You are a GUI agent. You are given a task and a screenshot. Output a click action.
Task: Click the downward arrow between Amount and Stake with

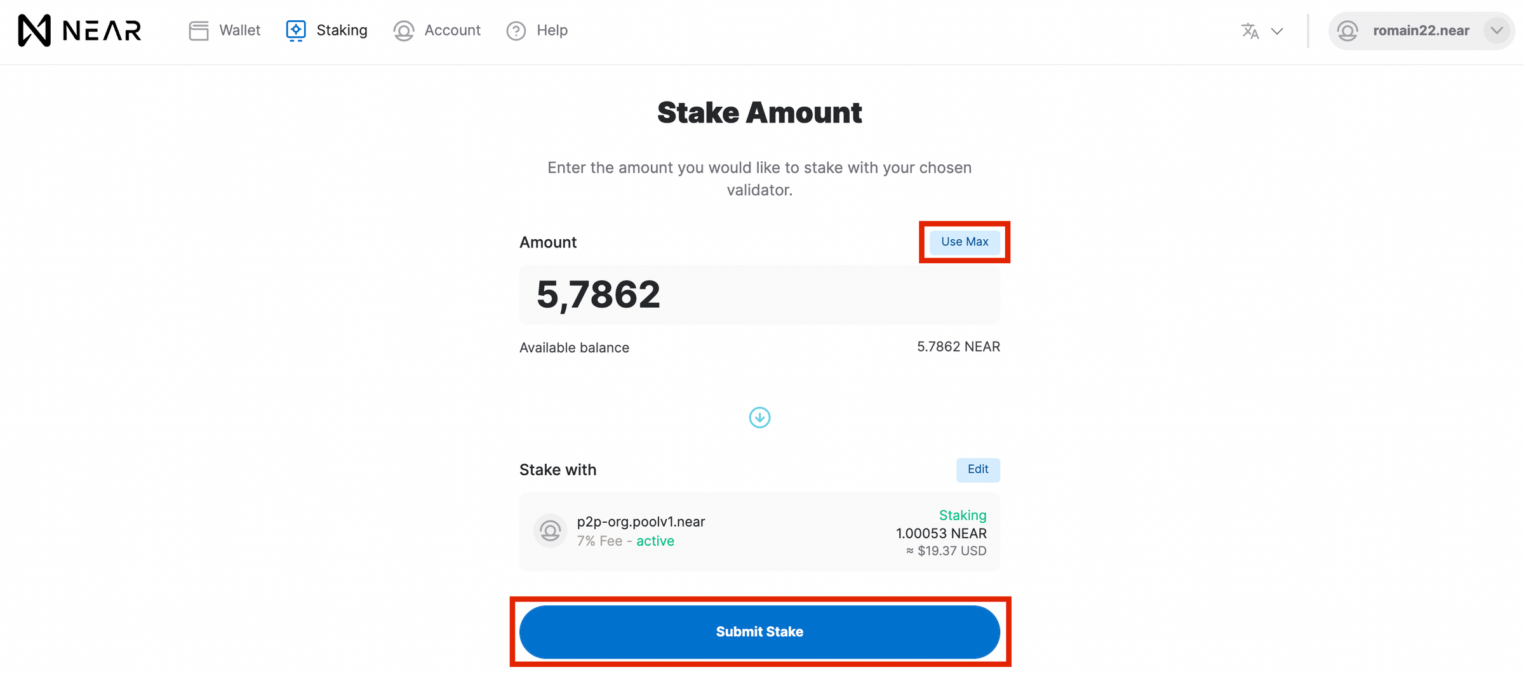click(x=759, y=417)
